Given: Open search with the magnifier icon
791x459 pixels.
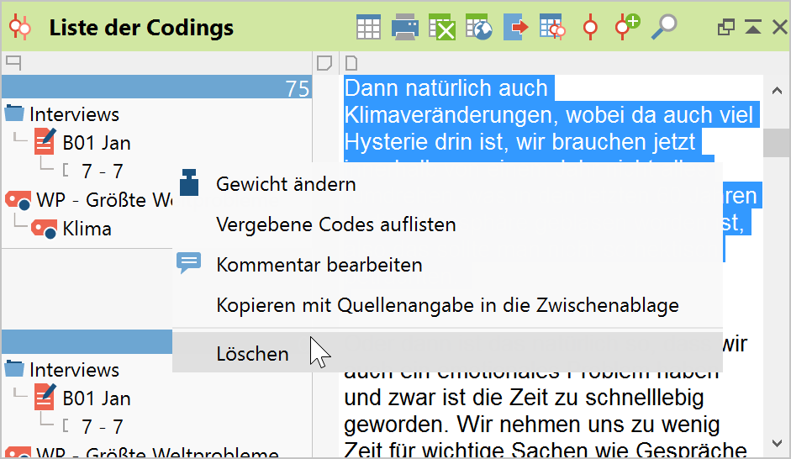Looking at the screenshot, I should pos(664,27).
